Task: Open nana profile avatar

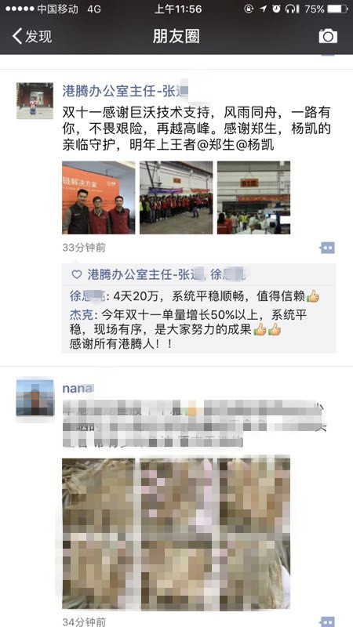Action: click(x=35, y=398)
